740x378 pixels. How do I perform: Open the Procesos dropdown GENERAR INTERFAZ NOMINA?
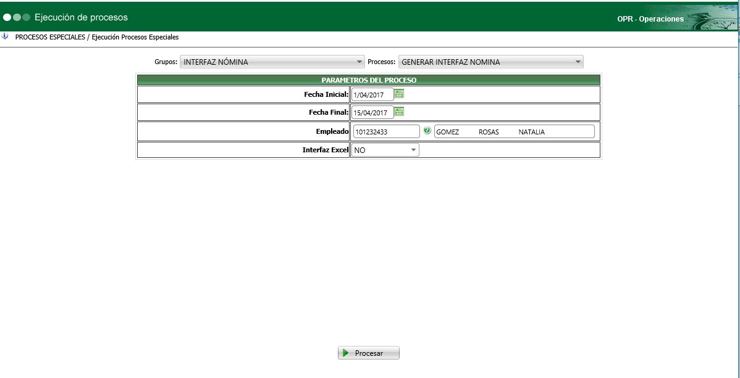491,62
